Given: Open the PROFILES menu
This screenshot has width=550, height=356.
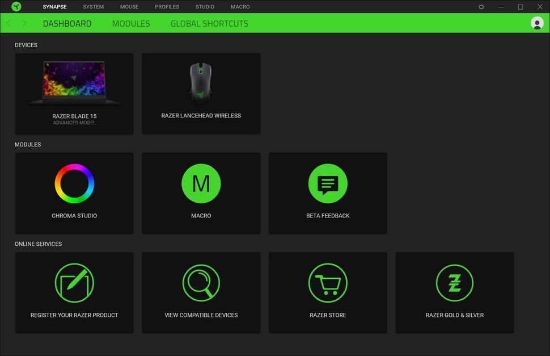Looking at the screenshot, I should [167, 7].
